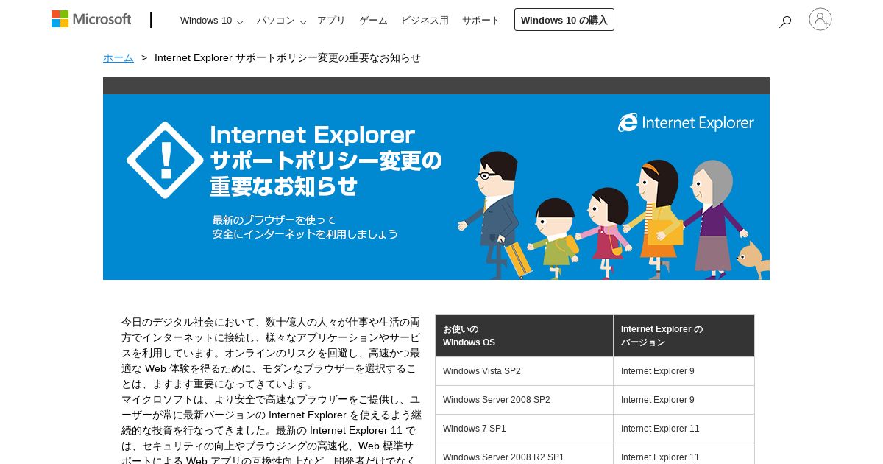Open the ゲーム menu item
The width and height of the screenshot is (883, 464).
click(x=373, y=21)
